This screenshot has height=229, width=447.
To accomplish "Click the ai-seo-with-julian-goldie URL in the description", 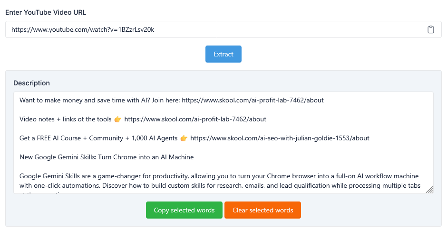I will [x=280, y=138].
